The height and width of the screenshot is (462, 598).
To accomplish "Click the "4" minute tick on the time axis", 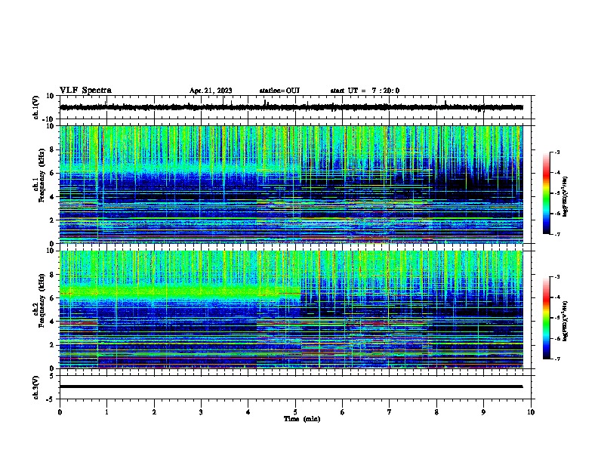I will coord(248,412).
